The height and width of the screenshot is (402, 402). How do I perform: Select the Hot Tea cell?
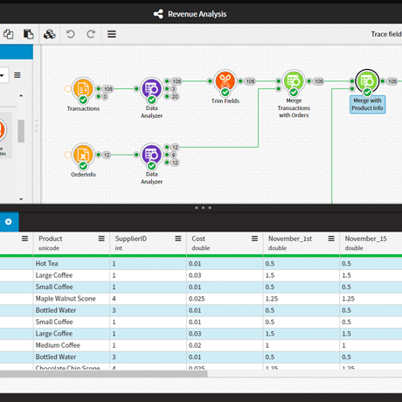72,264
